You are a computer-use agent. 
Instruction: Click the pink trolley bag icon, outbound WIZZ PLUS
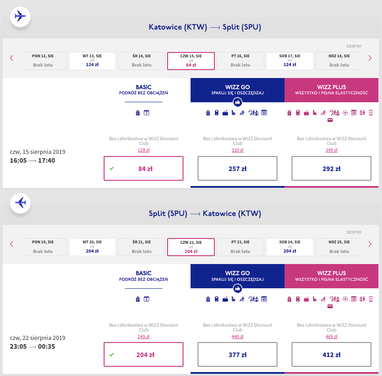point(298,112)
